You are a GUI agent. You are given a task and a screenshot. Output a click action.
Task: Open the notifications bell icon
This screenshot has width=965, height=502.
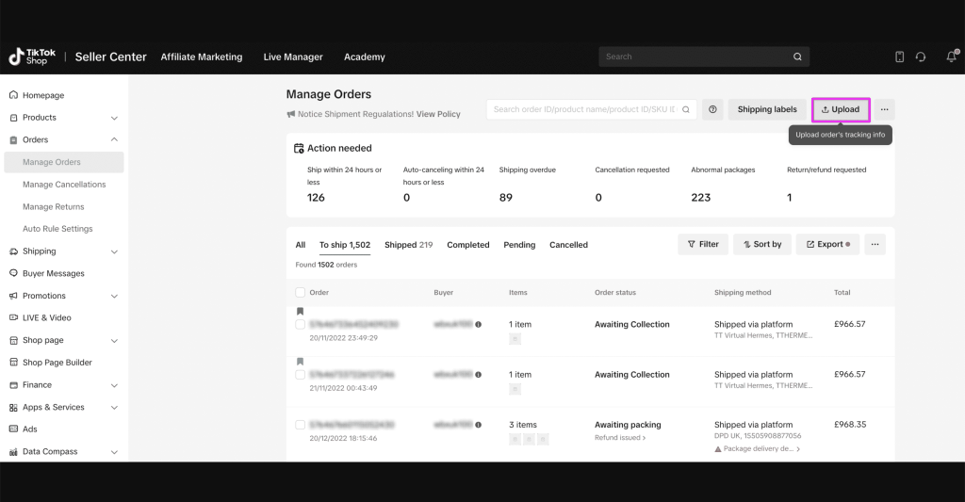pyautogui.click(x=951, y=57)
